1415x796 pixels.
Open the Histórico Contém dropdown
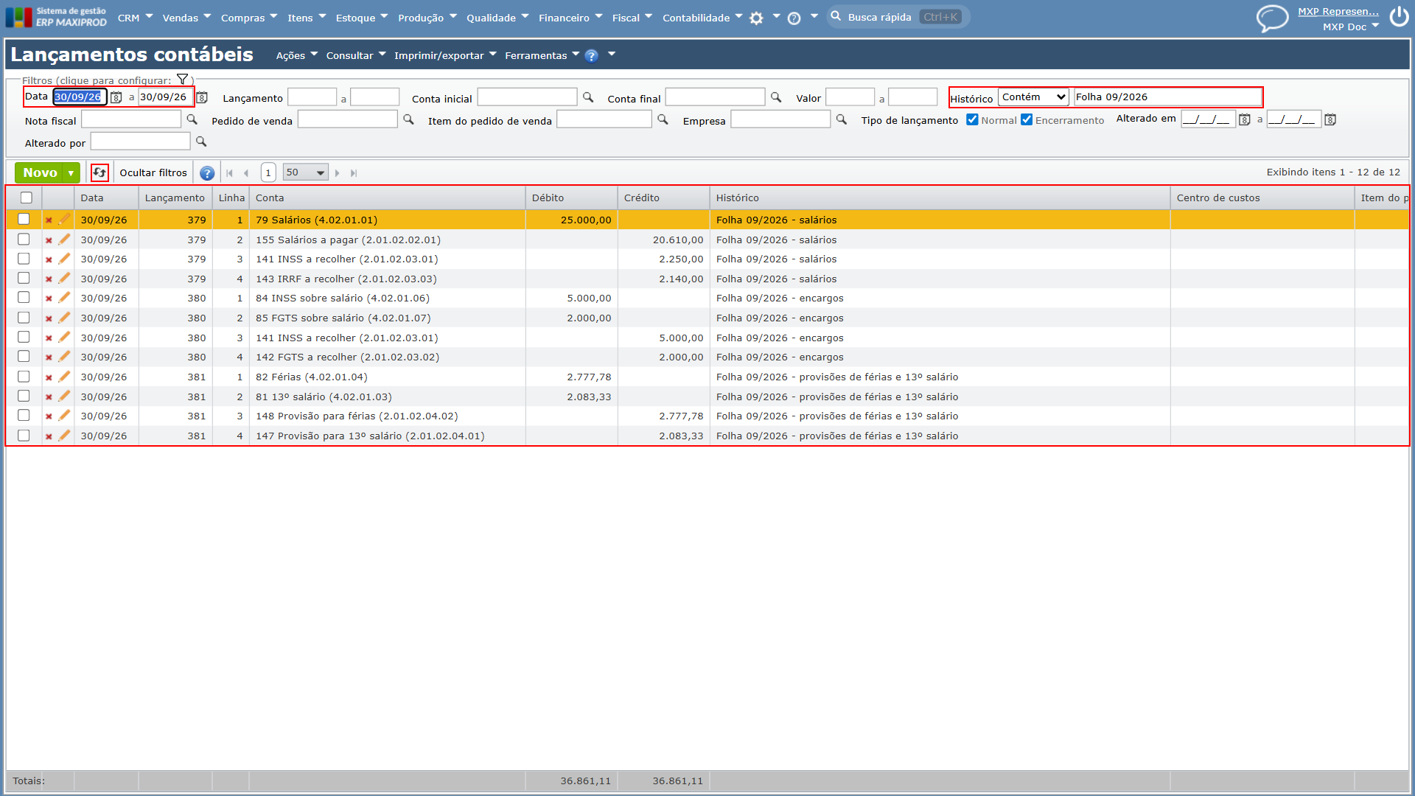point(1033,97)
